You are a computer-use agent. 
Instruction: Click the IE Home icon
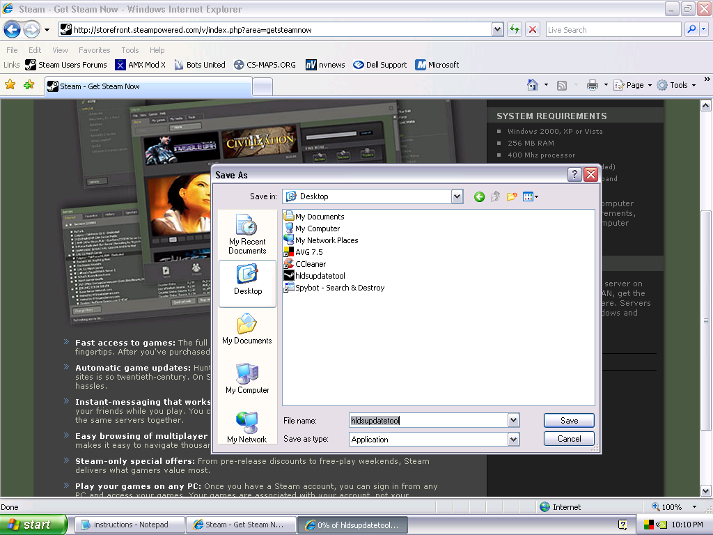click(x=533, y=85)
